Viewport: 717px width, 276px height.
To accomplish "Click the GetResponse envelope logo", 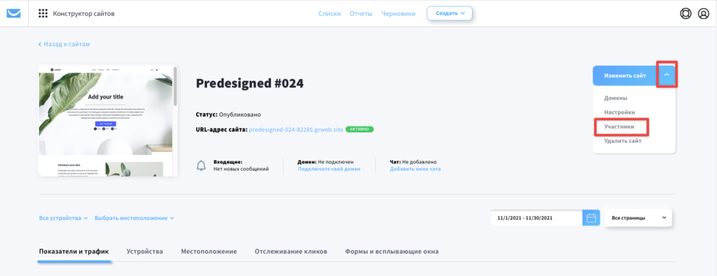I will point(14,13).
